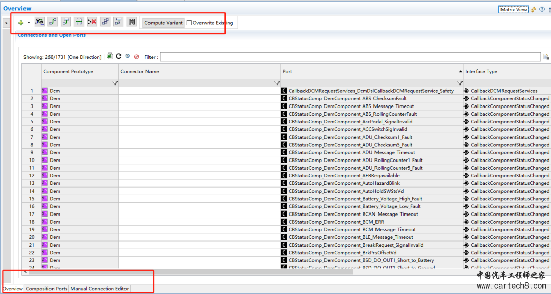This screenshot has width=551, height=294.
Task: Click the horizontal scrollbar below the table
Action: pyautogui.click(x=191, y=272)
